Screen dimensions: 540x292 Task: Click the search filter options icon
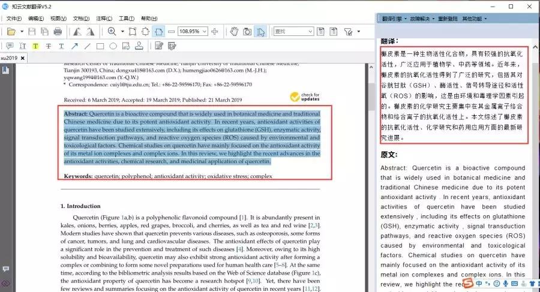[x=348, y=32]
